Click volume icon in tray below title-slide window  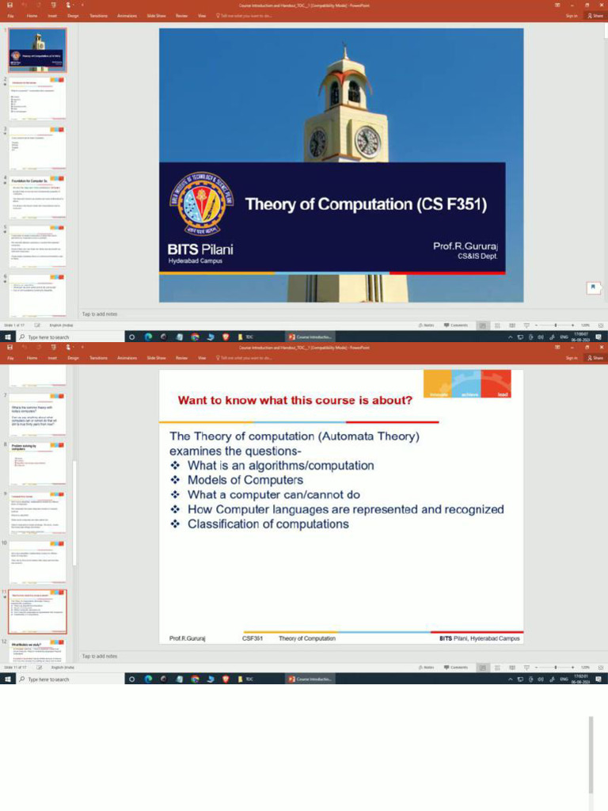coord(541,337)
